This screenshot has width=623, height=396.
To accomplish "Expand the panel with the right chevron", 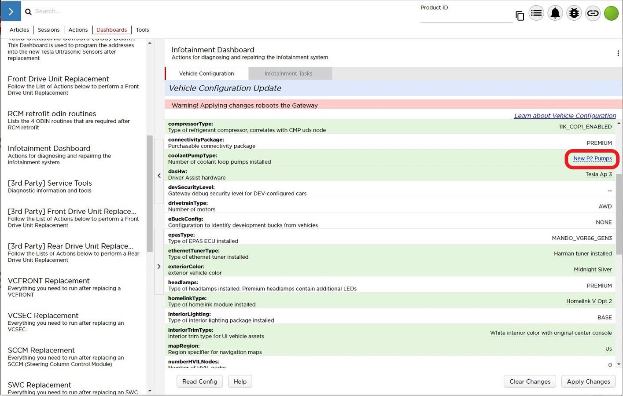I will (x=159, y=266).
